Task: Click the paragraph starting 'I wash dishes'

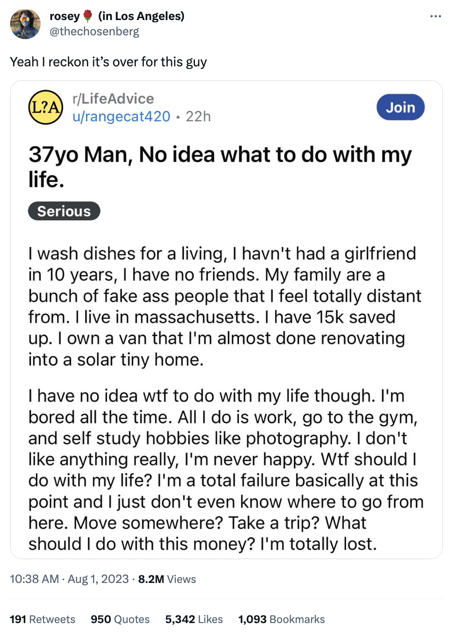Action: [225, 306]
